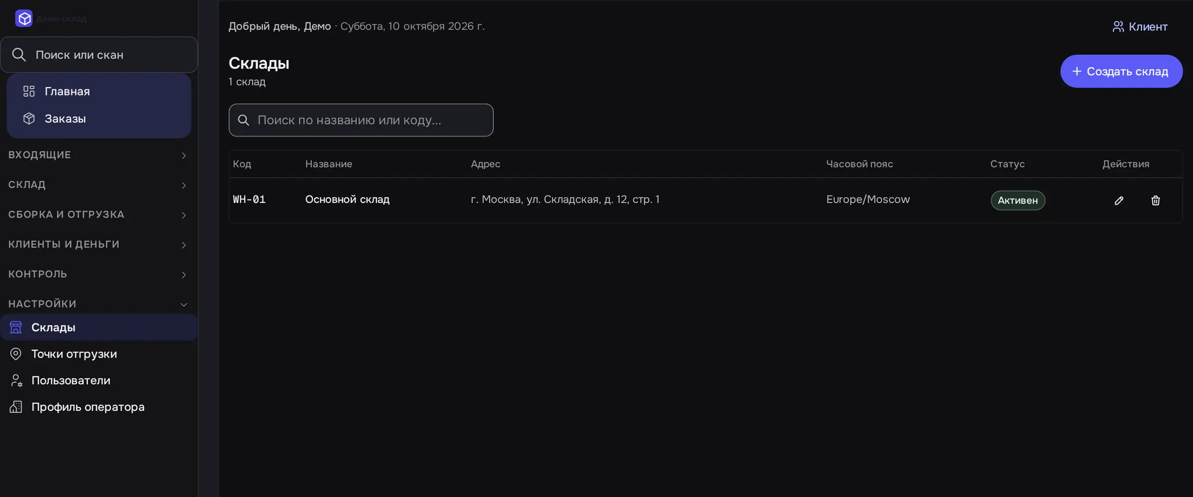This screenshot has height=497, width=1193.
Task: Click the Клиент people icon at top right
Action: pyautogui.click(x=1118, y=27)
